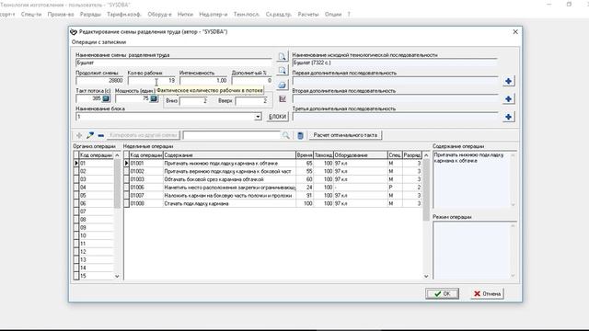
Task: Click the search icon beside the scheme name field
Action: pos(282,57)
